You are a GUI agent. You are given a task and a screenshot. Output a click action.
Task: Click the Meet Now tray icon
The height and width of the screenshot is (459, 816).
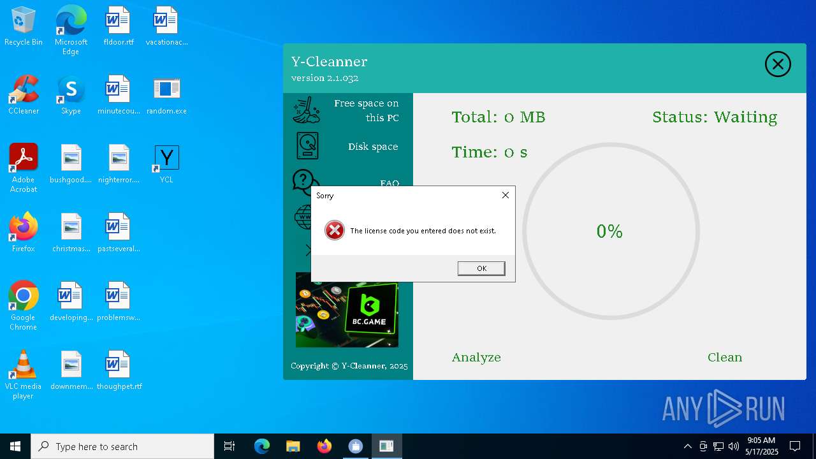pyautogui.click(x=703, y=446)
